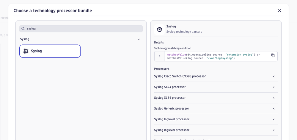Expand the last Syslog loglevel processor chevron
Screen dimensions: 297x140
click(x=274, y=130)
